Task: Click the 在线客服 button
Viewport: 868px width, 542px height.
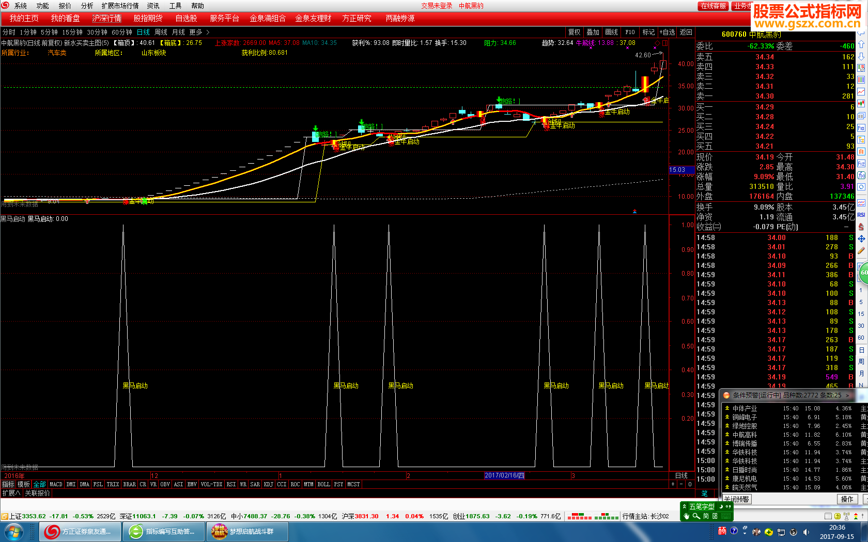Action: 714,6
